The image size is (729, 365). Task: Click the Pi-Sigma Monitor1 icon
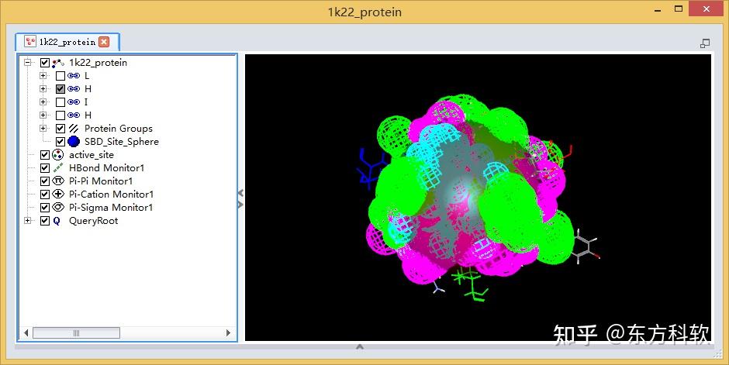[58, 207]
